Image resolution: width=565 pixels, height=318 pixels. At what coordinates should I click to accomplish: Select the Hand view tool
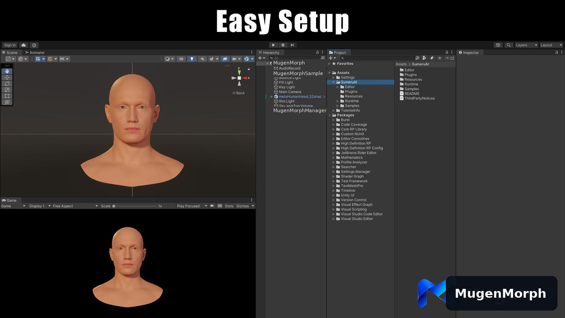tap(7, 71)
